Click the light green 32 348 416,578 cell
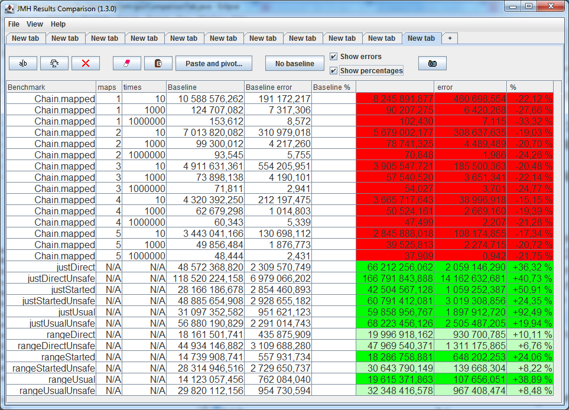Screen dimensions: 569x410 pyautogui.click(x=395, y=391)
